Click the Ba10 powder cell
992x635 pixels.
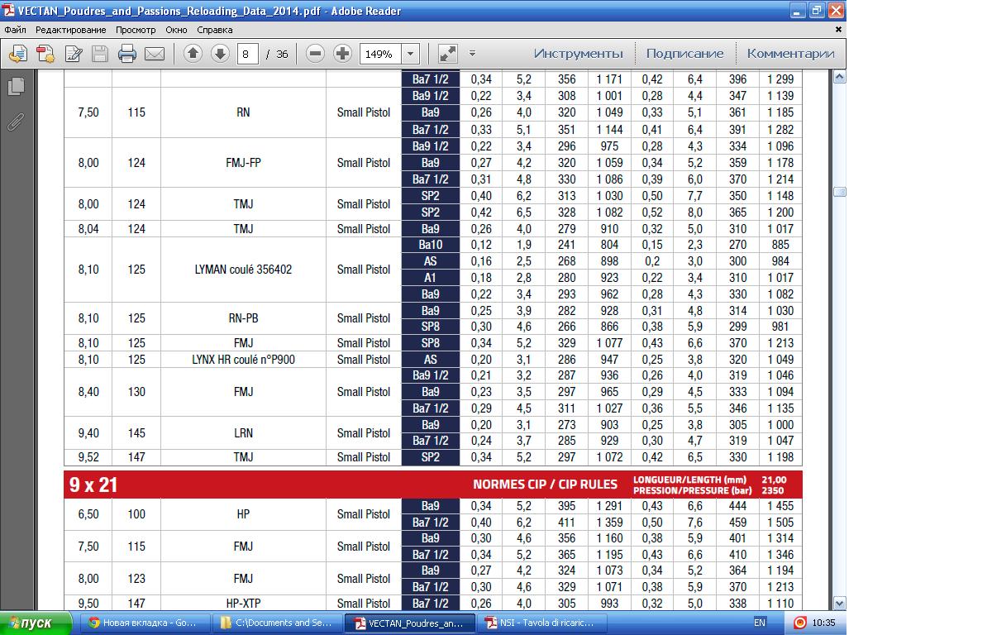click(431, 245)
